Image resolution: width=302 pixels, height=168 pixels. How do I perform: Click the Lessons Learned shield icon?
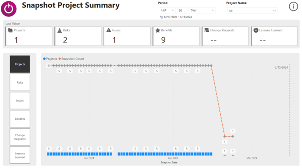point(256,30)
